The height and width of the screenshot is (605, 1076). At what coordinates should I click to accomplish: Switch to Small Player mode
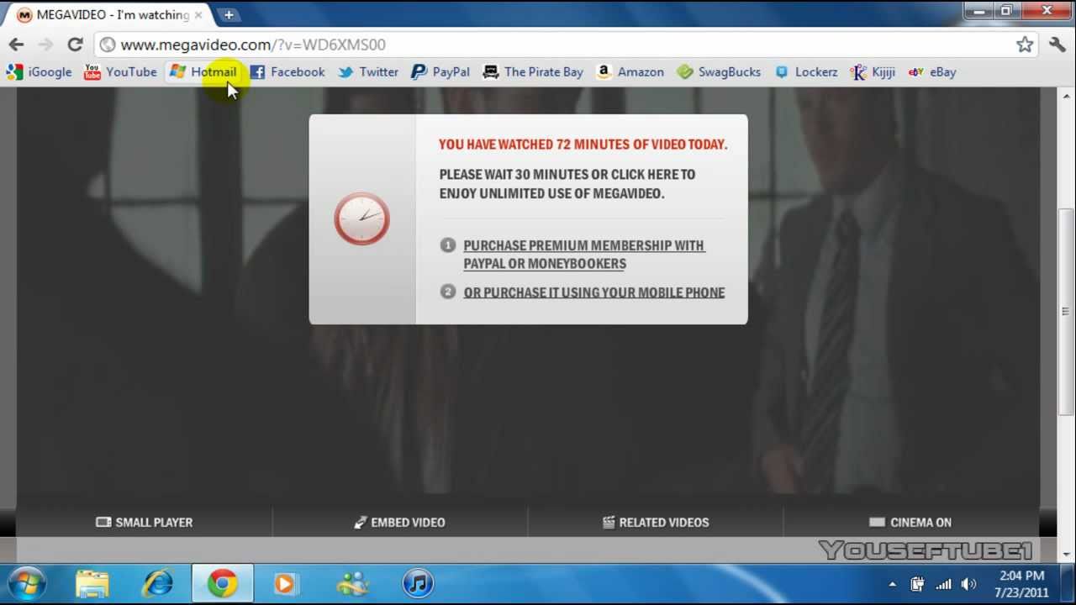click(x=145, y=523)
